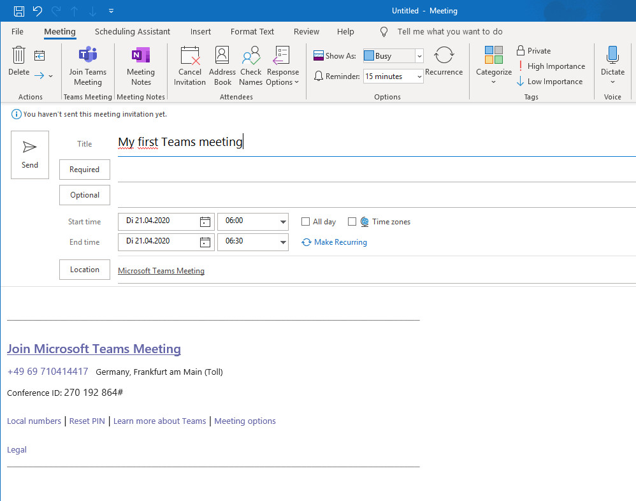
Task: Set High Importance
Action: pyautogui.click(x=551, y=66)
